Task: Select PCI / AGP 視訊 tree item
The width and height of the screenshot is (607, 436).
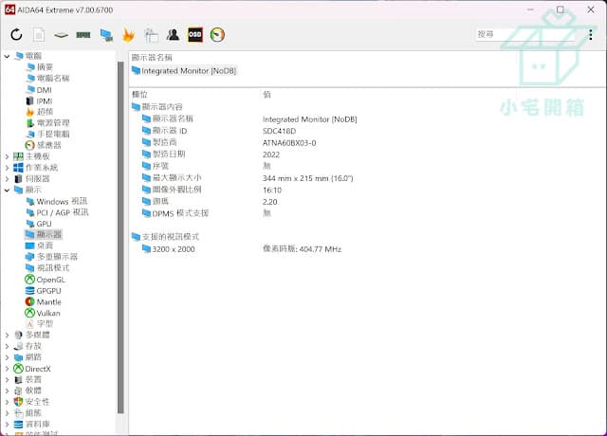Action: 57,212
